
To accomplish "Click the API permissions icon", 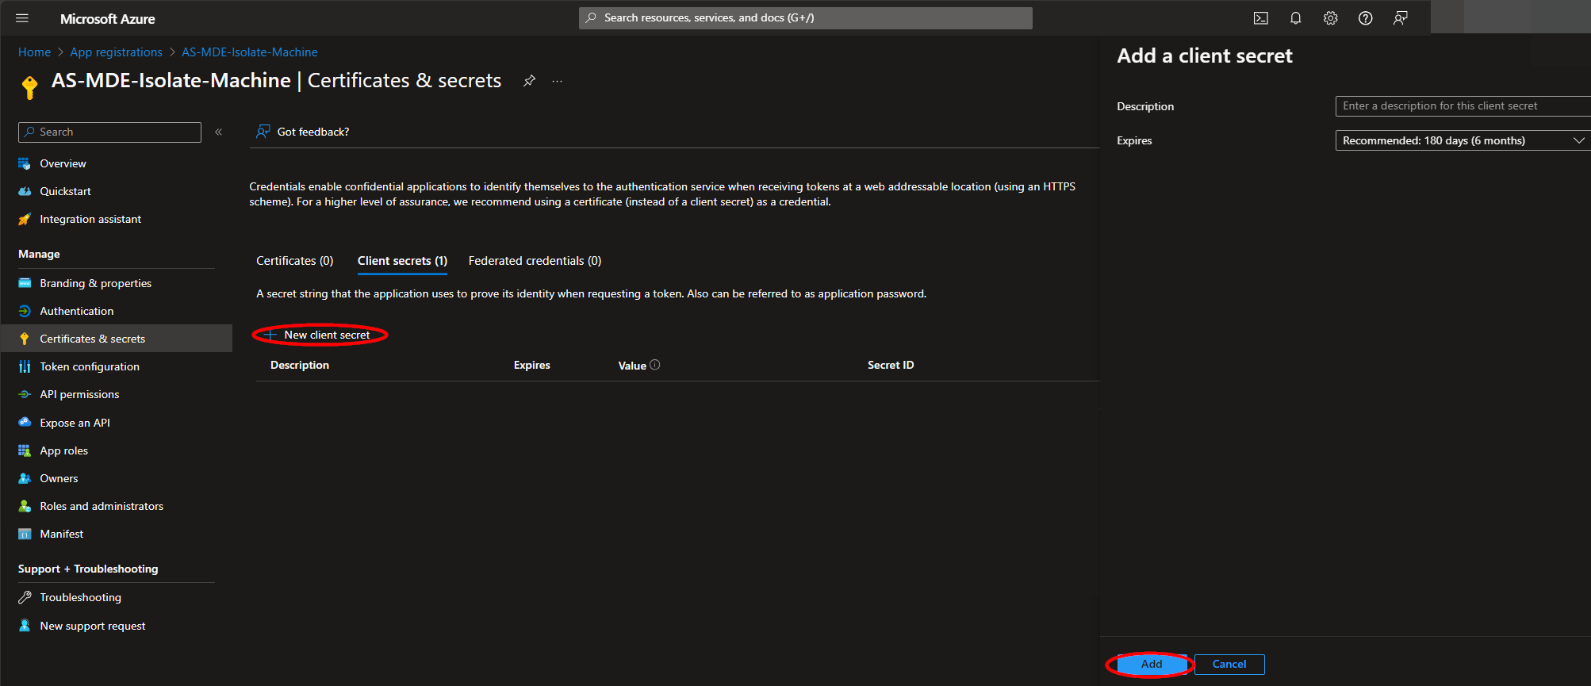I will pos(25,394).
